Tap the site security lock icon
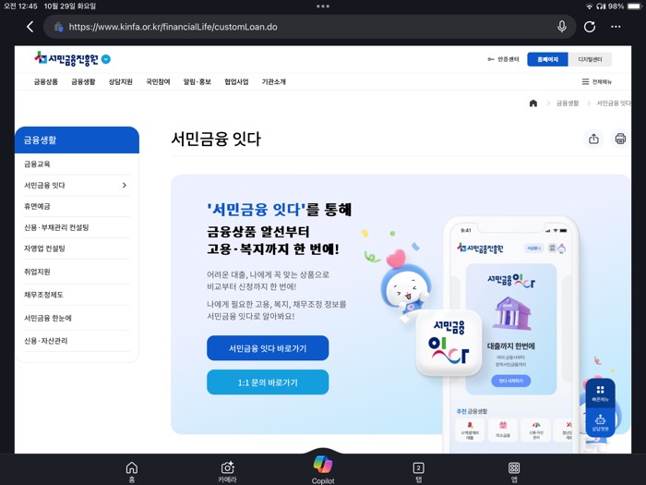The width and height of the screenshot is (646, 485). (58, 27)
